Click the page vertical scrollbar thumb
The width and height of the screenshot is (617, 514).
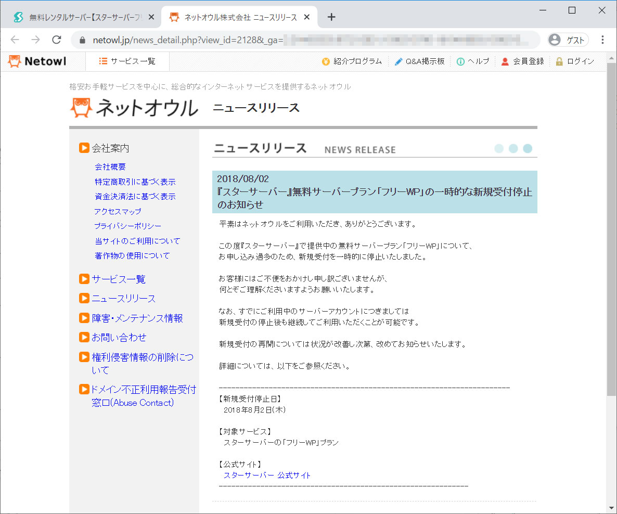[x=611, y=229]
